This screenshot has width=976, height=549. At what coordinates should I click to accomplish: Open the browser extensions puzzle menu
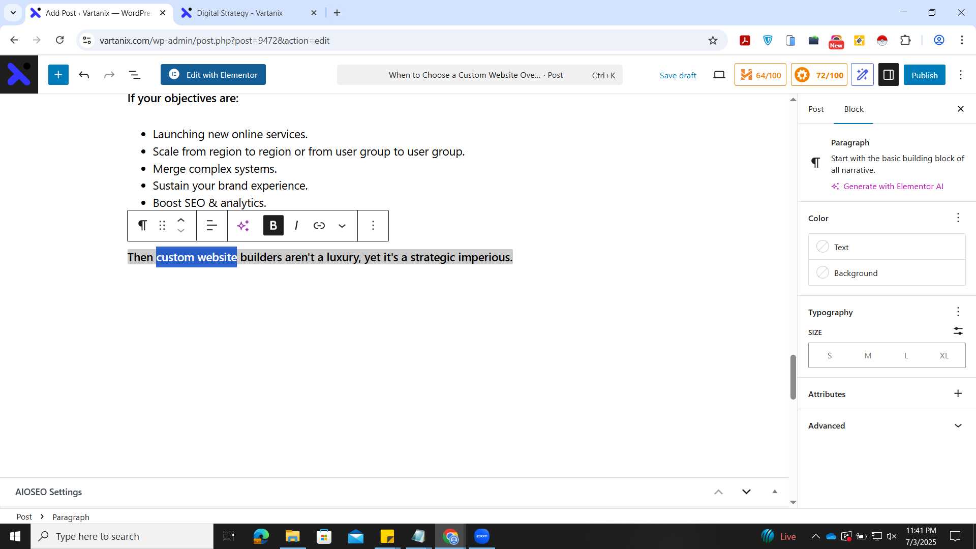905,40
